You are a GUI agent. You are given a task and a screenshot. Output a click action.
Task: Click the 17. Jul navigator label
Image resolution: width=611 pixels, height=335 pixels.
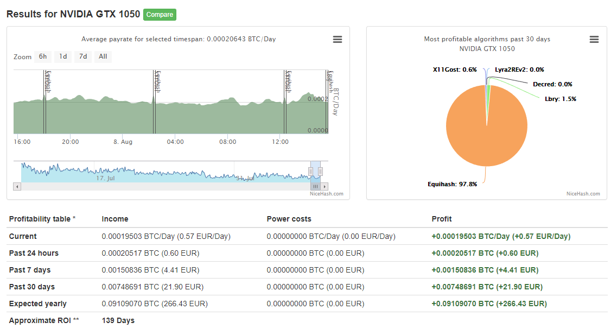click(105, 178)
